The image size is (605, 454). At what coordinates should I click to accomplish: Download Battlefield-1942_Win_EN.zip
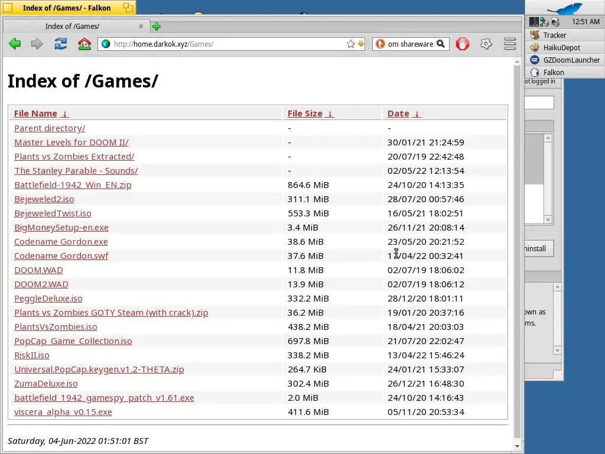(x=73, y=185)
